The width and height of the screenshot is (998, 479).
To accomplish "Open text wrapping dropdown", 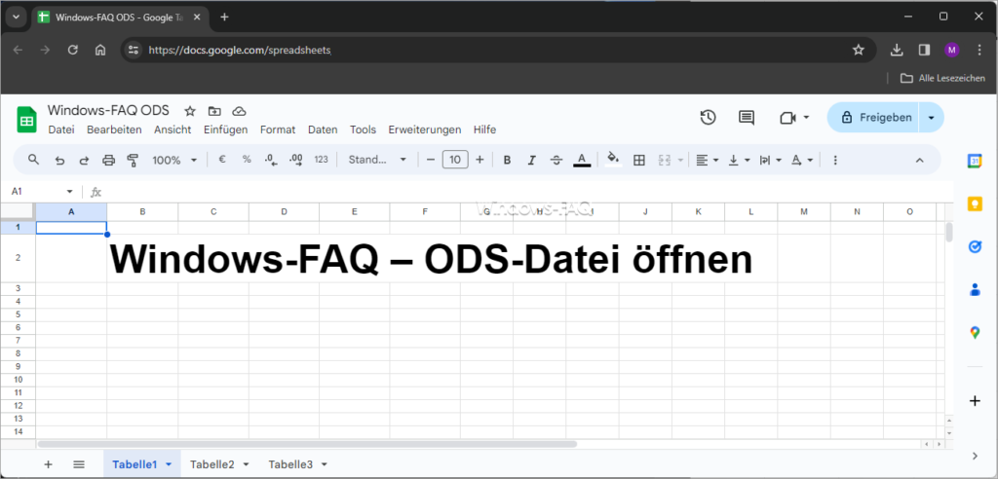I will coord(771,161).
